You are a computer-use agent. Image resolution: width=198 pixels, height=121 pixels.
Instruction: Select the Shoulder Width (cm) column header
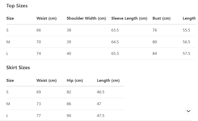click(x=86, y=18)
